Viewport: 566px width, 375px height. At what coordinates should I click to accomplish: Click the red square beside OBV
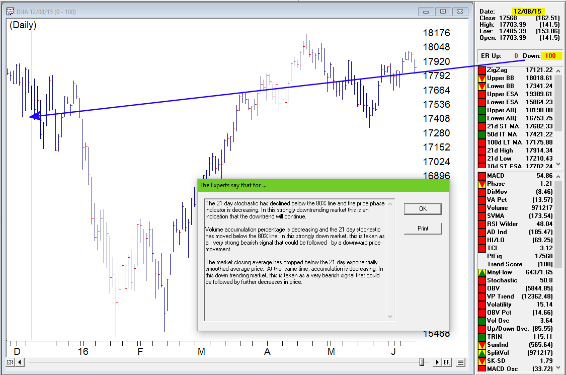pos(481,288)
